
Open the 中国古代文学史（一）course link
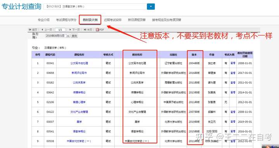coord(79,141)
